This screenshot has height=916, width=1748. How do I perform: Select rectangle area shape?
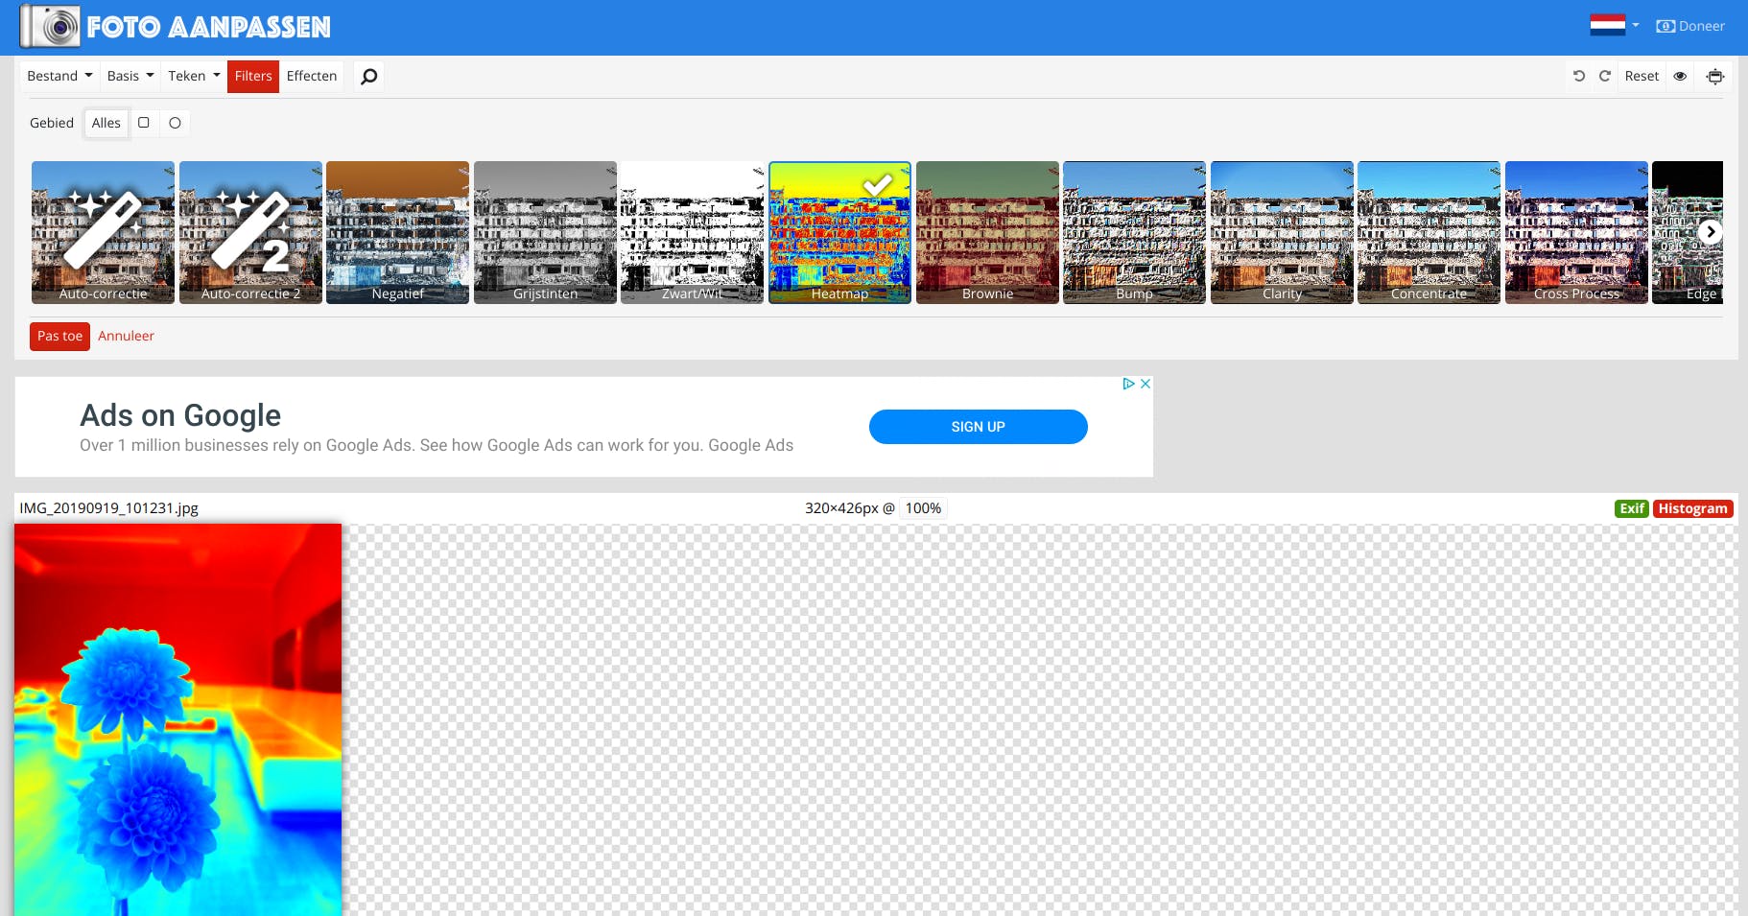pyautogui.click(x=144, y=123)
